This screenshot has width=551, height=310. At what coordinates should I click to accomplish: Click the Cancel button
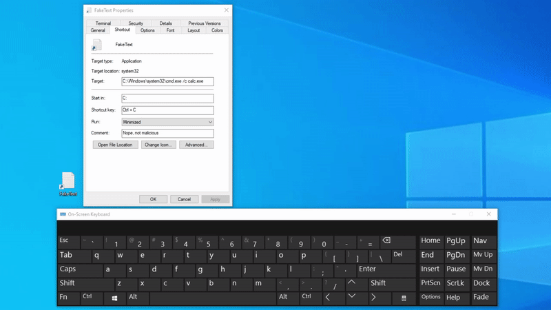(184, 199)
